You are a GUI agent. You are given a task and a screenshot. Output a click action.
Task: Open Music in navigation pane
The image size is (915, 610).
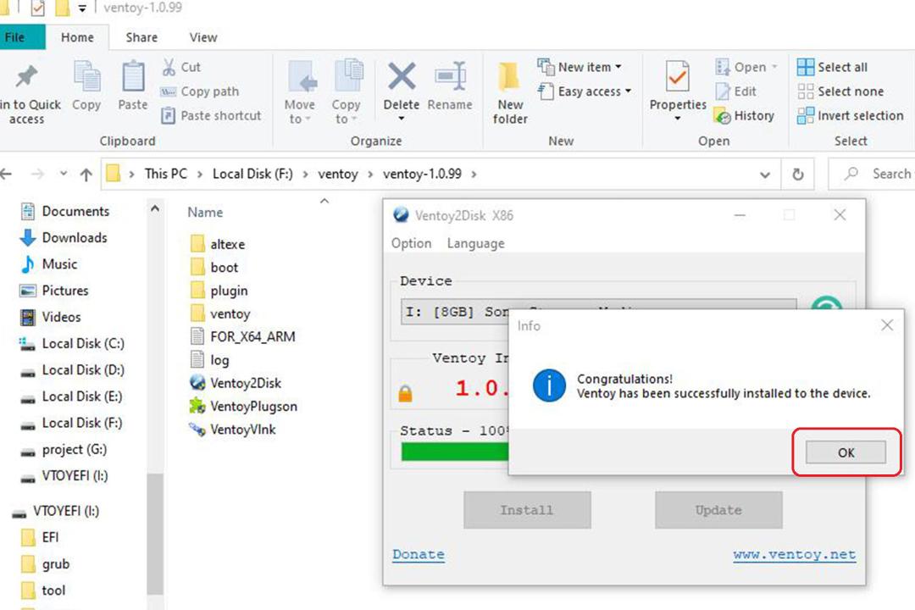(48, 263)
